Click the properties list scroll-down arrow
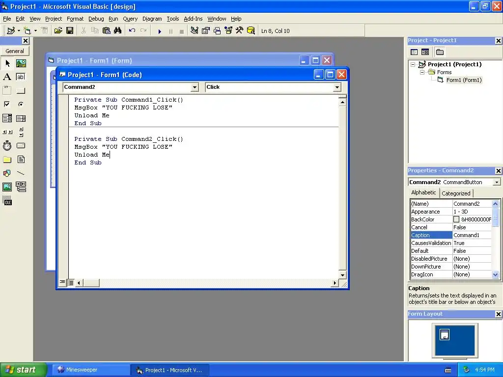The image size is (503, 377). (495, 275)
